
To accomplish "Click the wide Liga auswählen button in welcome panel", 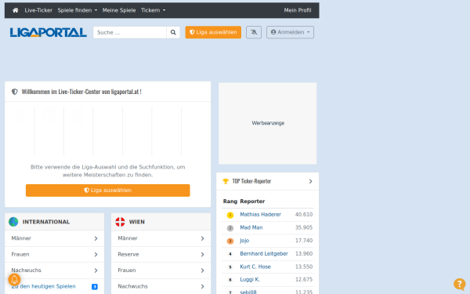I will (108, 191).
